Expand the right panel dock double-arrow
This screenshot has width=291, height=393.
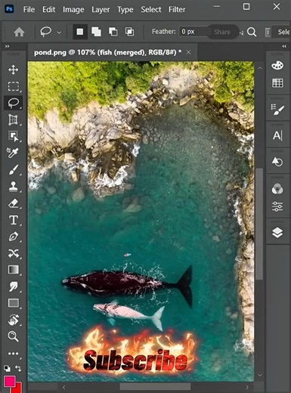284,46
